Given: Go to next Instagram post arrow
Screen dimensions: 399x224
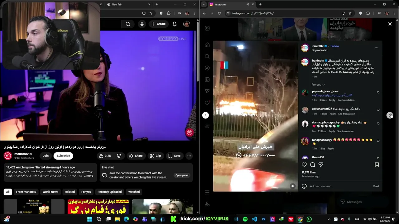Looking at the screenshot, I should click(390, 115).
